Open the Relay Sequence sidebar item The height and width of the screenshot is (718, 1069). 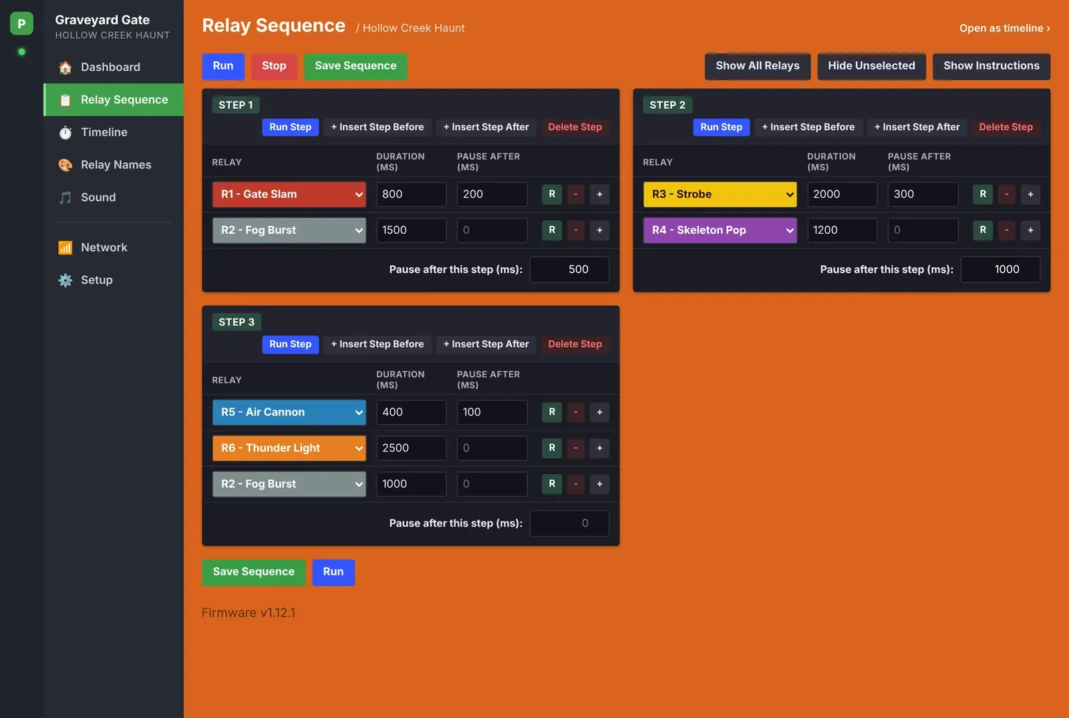pos(114,100)
